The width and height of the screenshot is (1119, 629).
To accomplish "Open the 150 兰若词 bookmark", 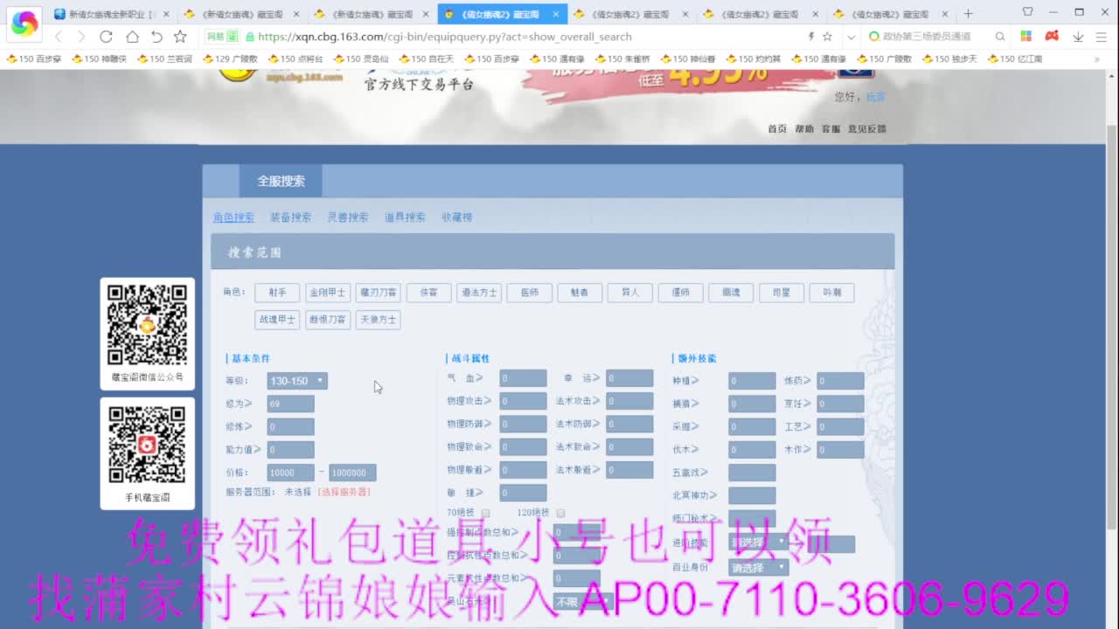I will [163, 59].
